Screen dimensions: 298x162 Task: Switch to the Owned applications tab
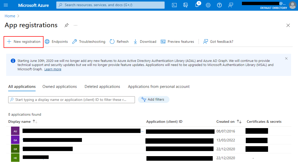pos(59,87)
